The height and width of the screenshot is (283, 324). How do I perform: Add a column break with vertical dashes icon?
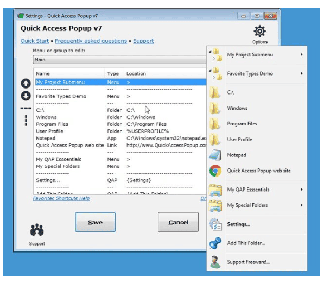(x=26, y=121)
